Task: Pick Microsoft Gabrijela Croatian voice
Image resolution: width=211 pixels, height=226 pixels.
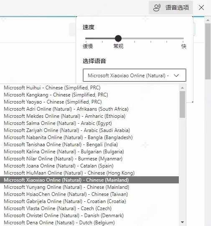Action: [x=89, y=201]
